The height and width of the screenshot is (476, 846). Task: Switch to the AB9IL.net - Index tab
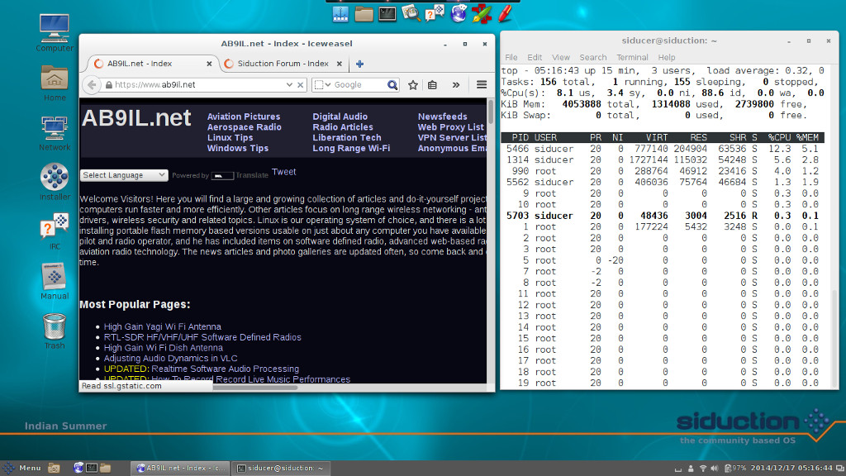pos(153,64)
